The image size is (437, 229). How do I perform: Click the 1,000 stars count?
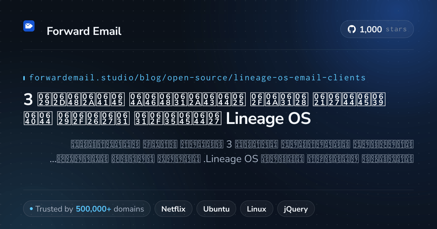coord(371,29)
